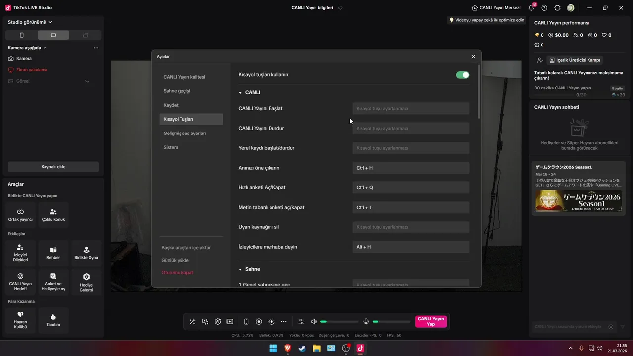Close the Ayarlar dialog
The height and width of the screenshot is (356, 633).
[x=473, y=57]
